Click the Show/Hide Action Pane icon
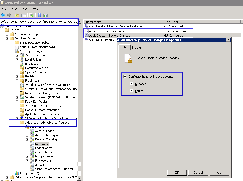Image resolution: width=243 pixels, height=181 pixels. (46, 15)
